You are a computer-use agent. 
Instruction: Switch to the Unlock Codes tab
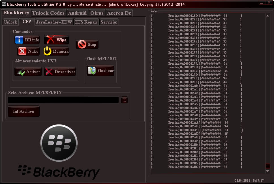(x=48, y=13)
